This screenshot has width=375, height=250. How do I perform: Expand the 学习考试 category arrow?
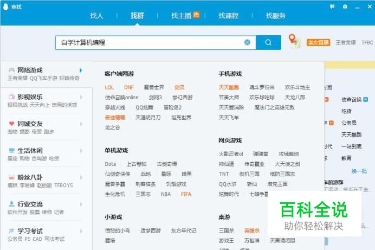[81, 231]
